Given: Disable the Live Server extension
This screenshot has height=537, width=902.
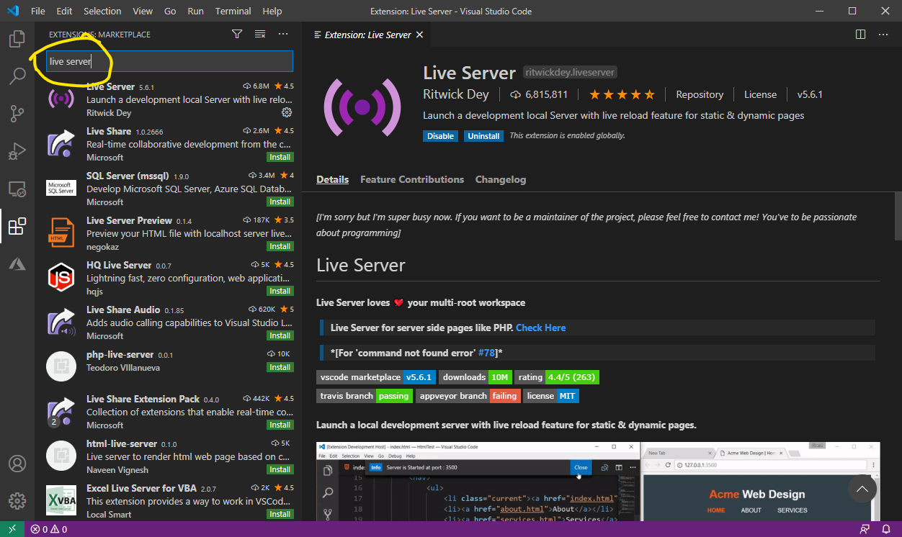Looking at the screenshot, I should coord(440,136).
